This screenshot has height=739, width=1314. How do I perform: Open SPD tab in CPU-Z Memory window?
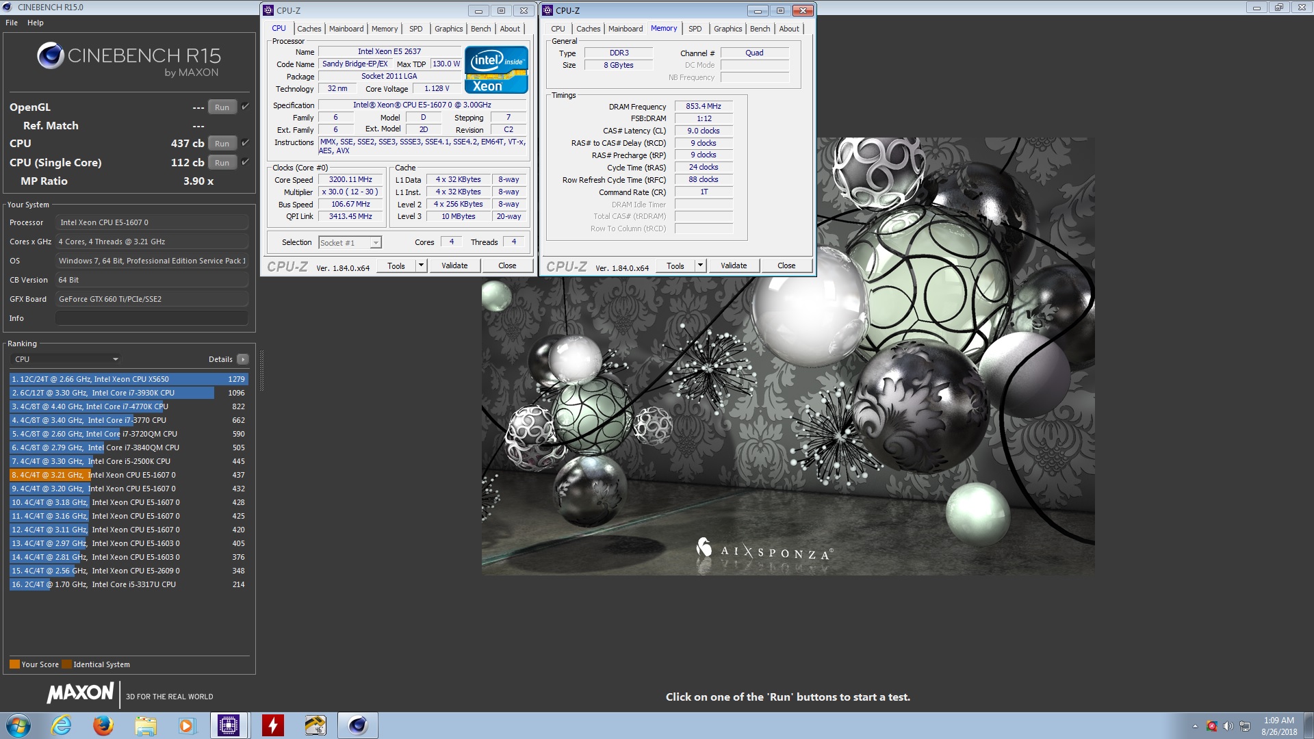point(695,29)
